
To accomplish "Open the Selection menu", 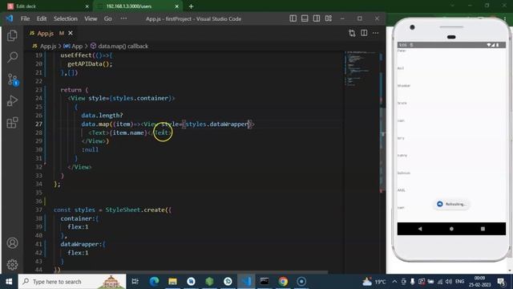I will tap(66, 18).
